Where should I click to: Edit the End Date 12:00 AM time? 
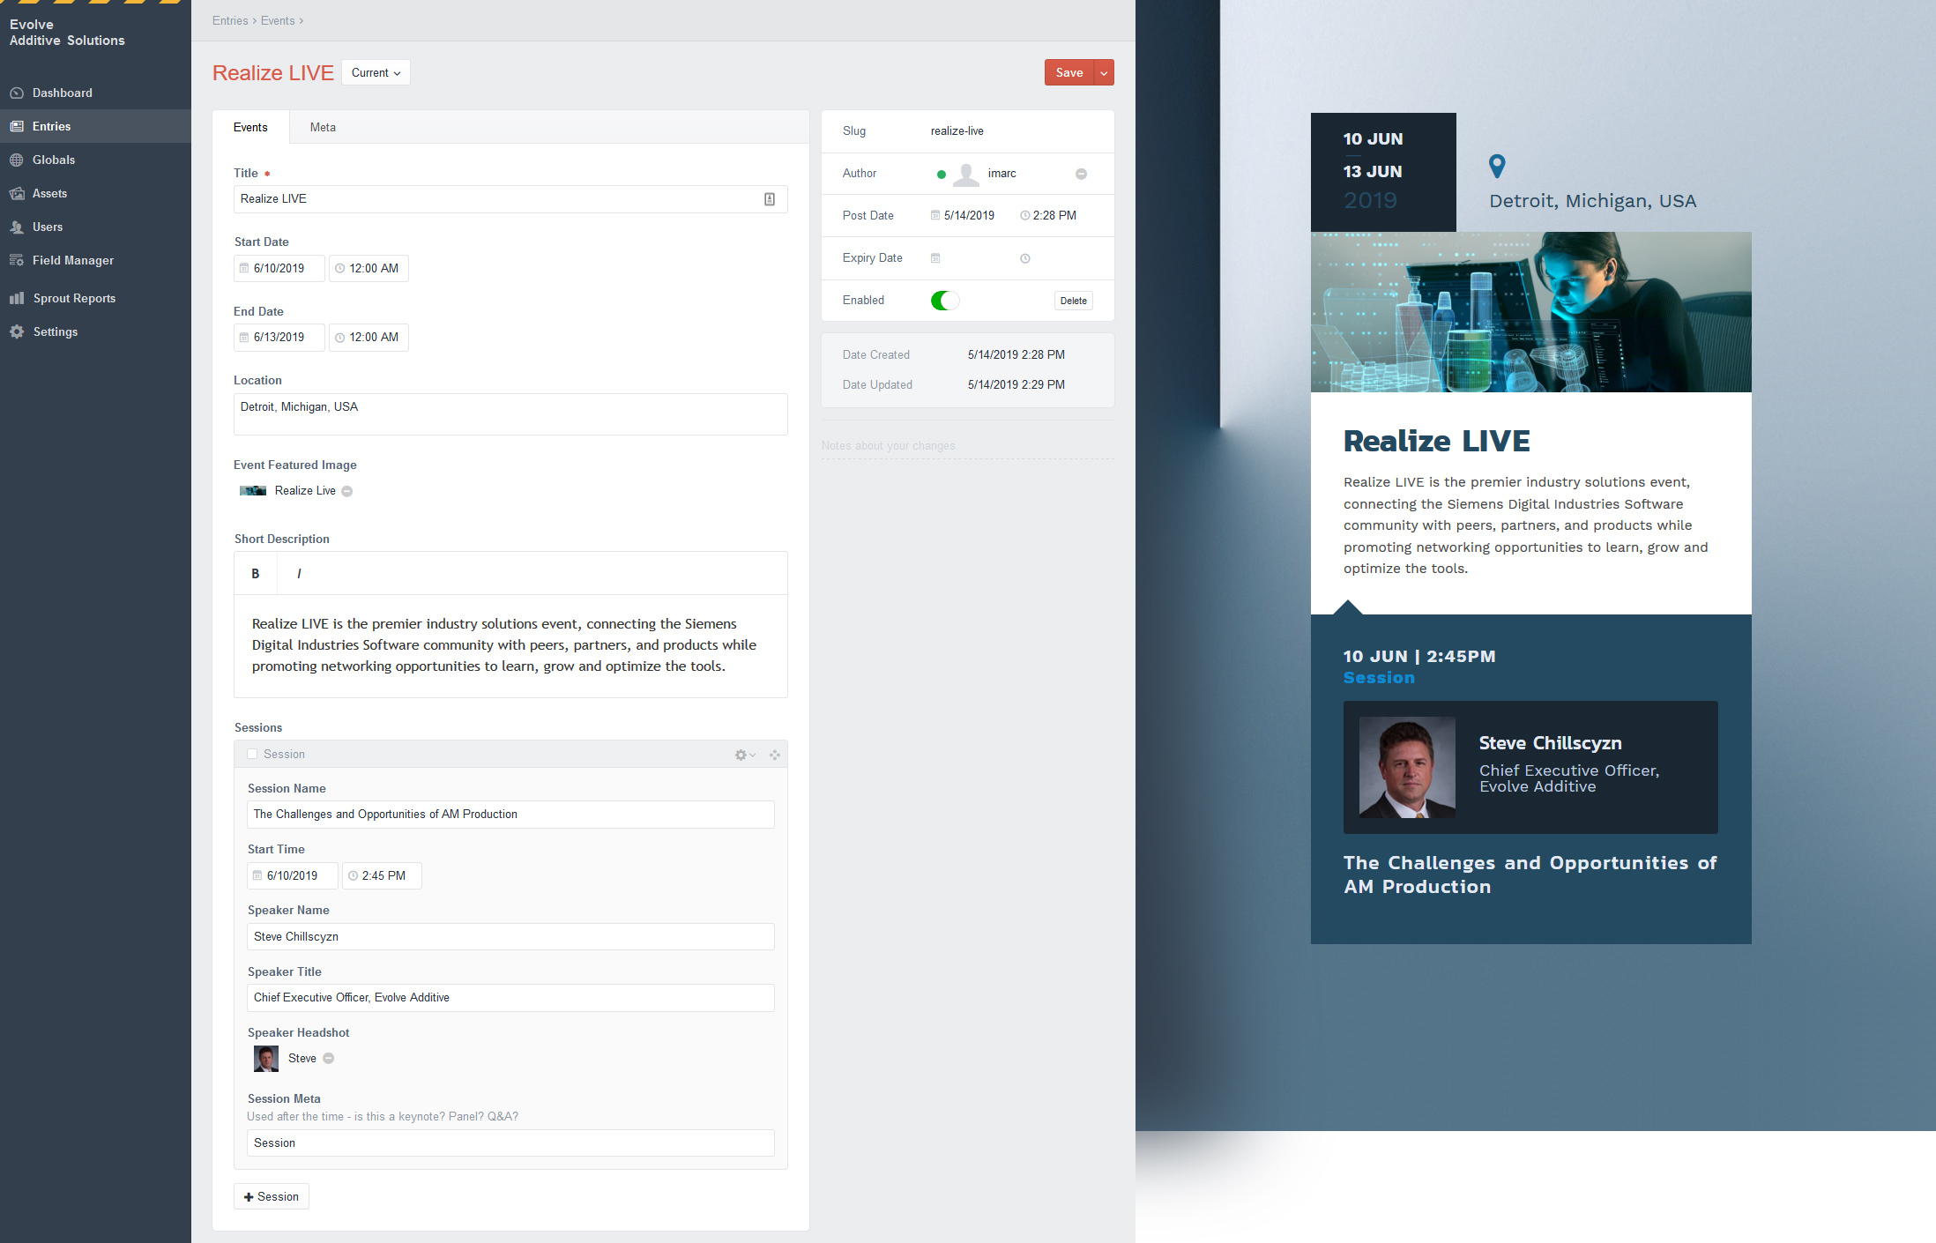coord(369,337)
